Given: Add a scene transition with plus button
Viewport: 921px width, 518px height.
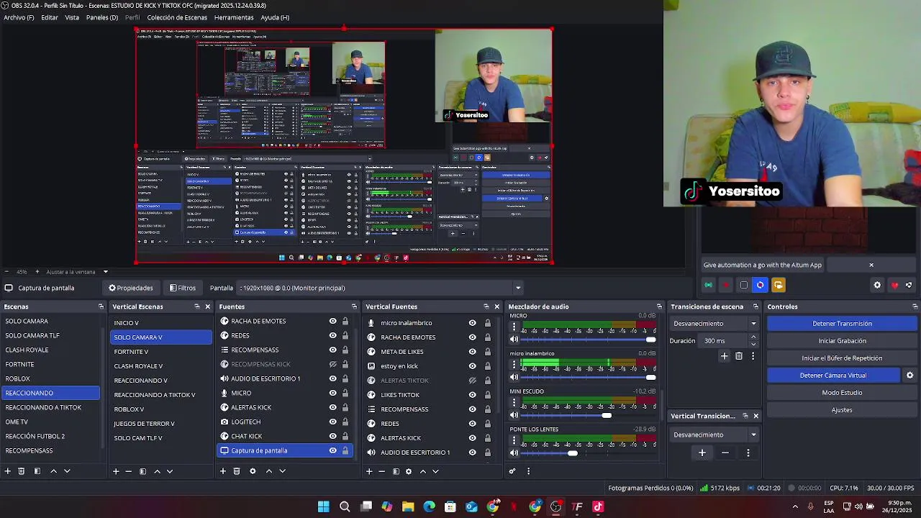Looking at the screenshot, I should [725, 356].
